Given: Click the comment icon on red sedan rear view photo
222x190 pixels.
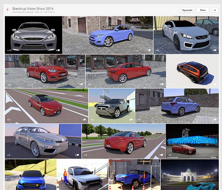Looking at the screenshot, I should (x=163, y=84).
